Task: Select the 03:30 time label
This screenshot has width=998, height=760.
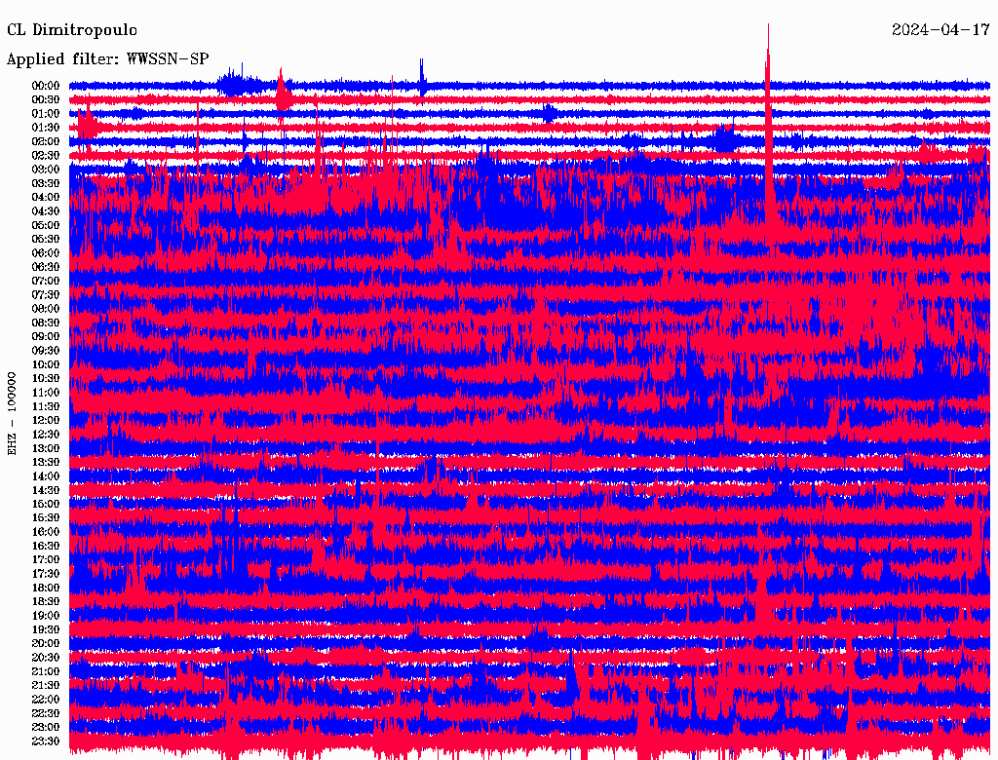Action: click(46, 183)
